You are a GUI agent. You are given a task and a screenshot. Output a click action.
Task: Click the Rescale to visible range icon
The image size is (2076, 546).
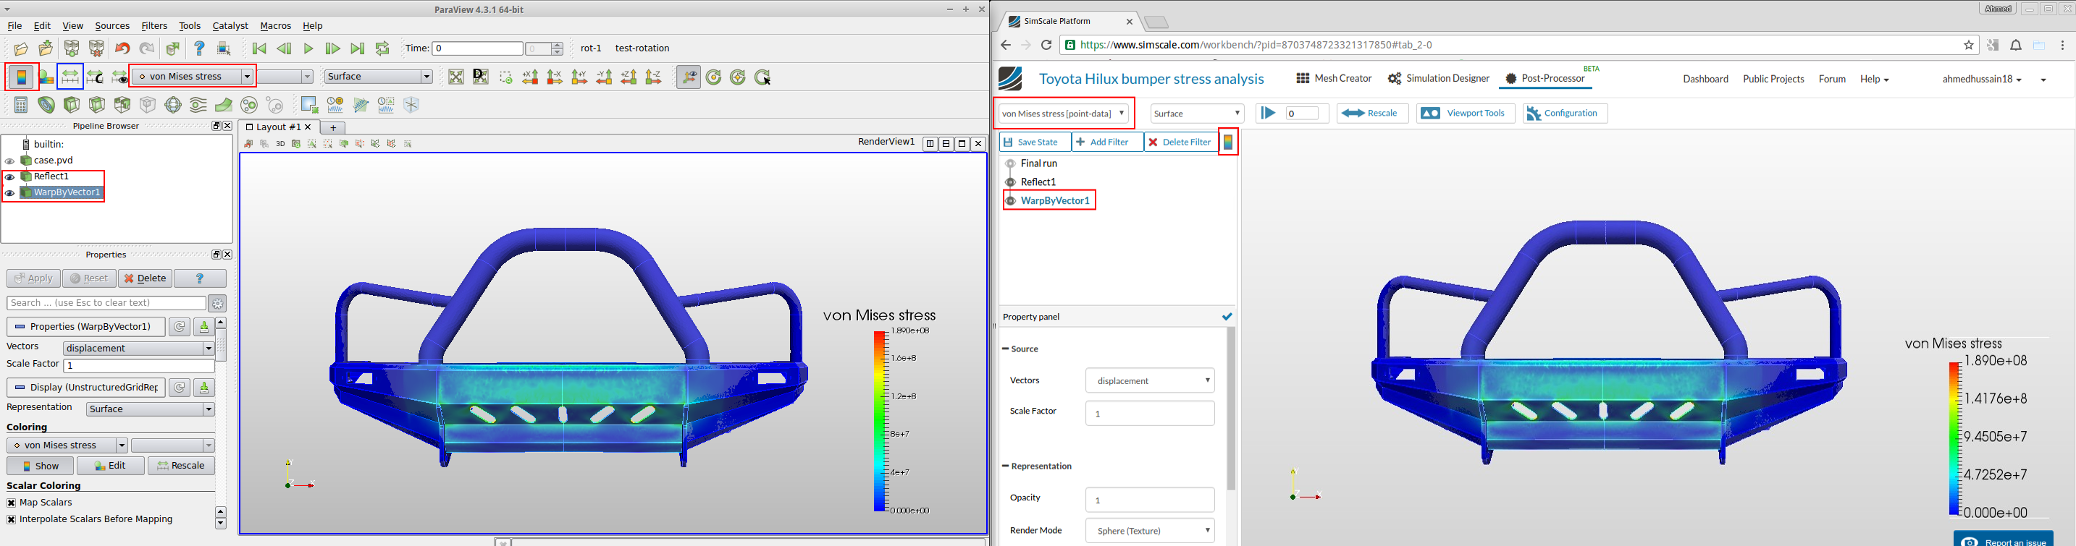119,77
